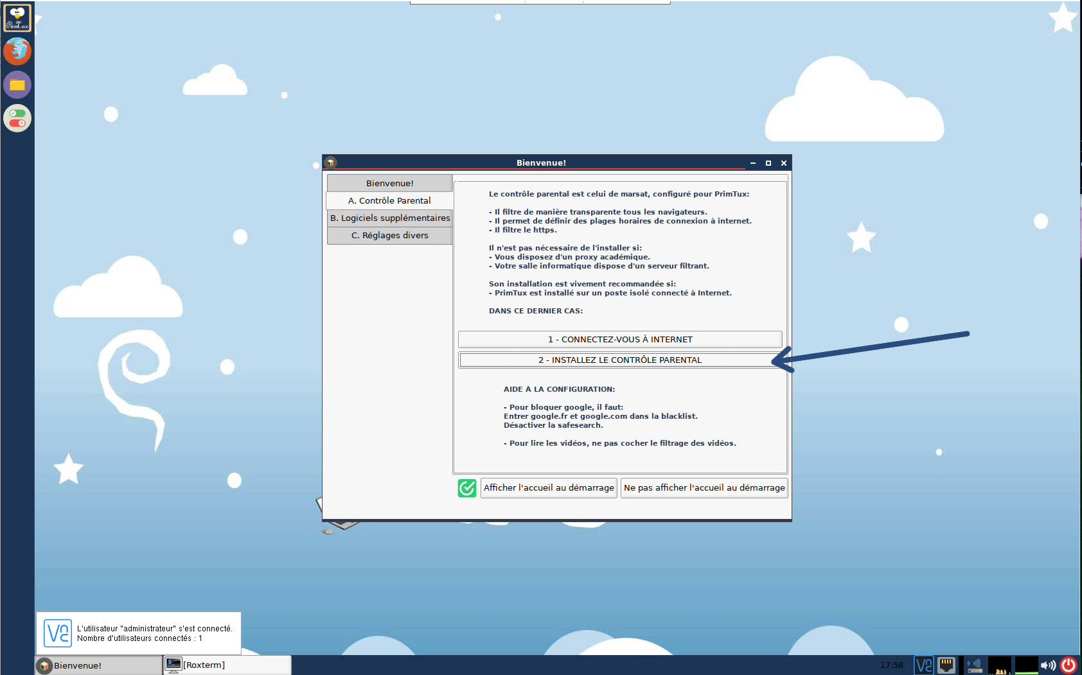This screenshot has height=675, width=1082.
Task: Click the 17:58 clock in taskbar
Action: click(892, 665)
